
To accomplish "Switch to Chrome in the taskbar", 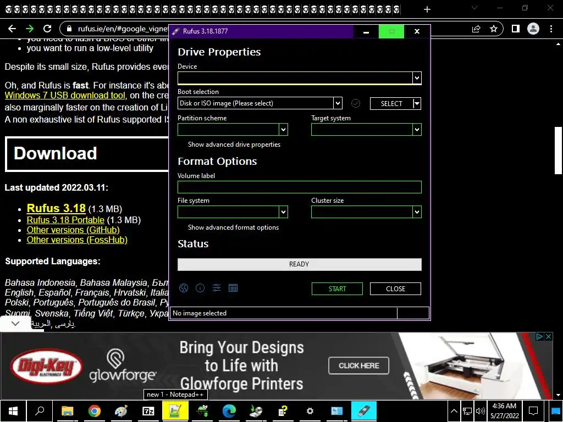I will click(x=94, y=411).
